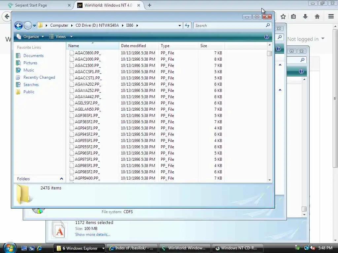Click the Explorer search magnifier icon
The image size is (338, 253).
click(268, 25)
